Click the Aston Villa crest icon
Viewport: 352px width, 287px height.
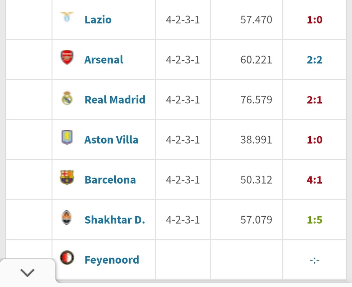pos(67,137)
